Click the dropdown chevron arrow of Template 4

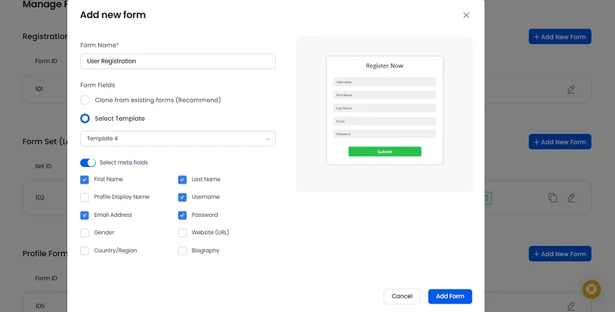(267, 139)
